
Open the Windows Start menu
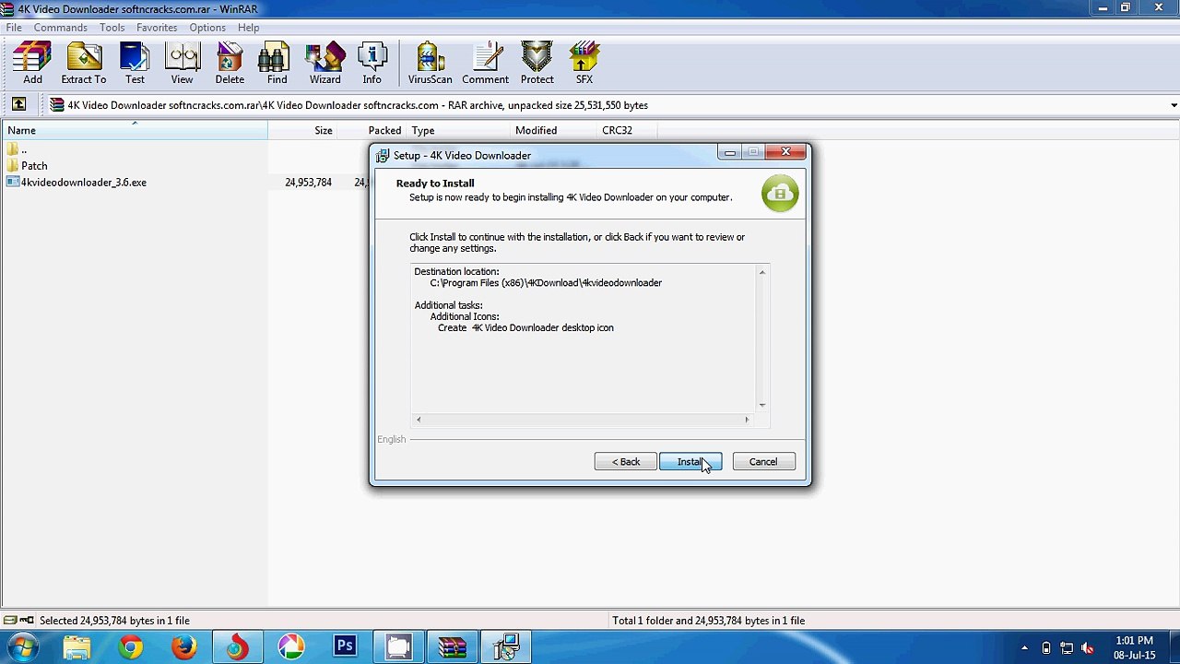click(23, 647)
